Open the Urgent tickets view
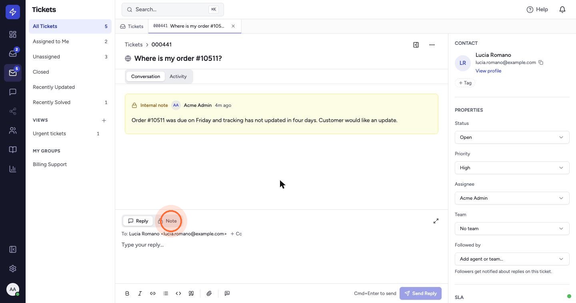Image resolution: width=576 pixels, height=303 pixels. [x=66, y=134]
